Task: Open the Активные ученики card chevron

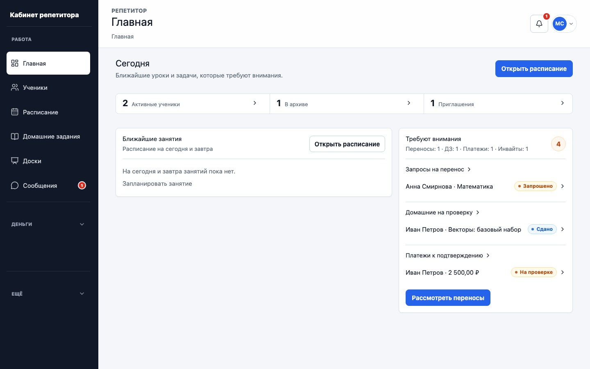Action: coord(255,103)
